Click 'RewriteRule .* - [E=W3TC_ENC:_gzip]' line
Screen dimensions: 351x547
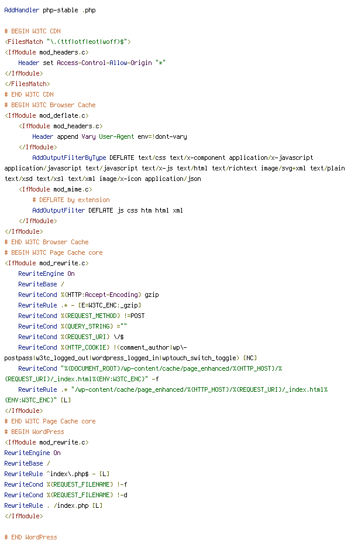[80, 305]
